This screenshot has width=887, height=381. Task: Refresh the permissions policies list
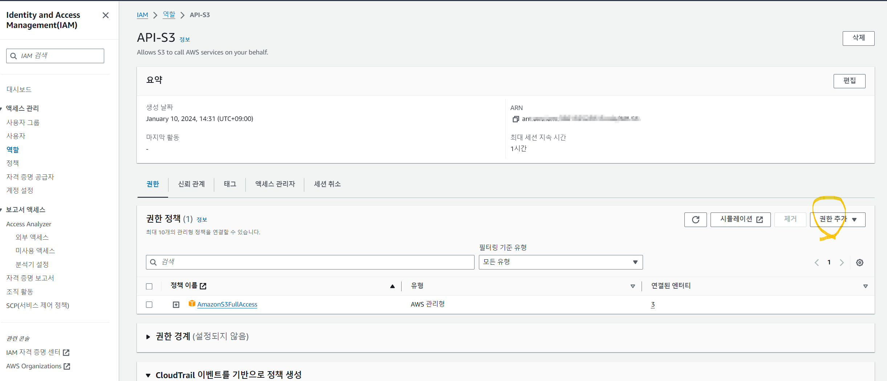click(695, 220)
